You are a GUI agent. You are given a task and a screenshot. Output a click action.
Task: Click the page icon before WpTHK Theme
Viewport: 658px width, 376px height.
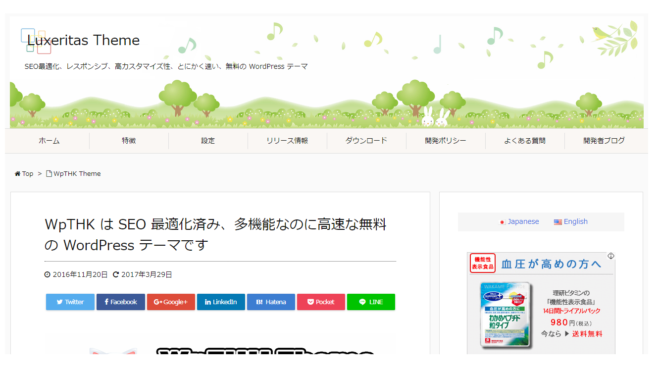(x=49, y=174)
